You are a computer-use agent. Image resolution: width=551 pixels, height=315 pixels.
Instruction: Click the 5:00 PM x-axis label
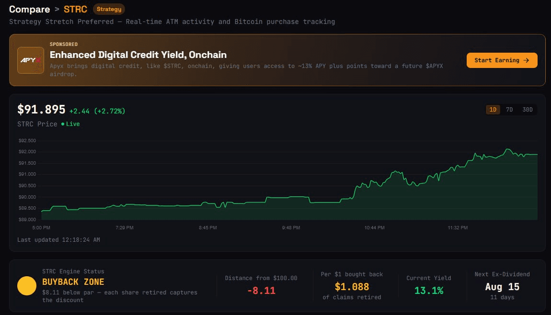(41, 228)
